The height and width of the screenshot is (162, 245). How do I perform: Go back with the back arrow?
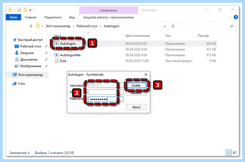pos(11,26)
